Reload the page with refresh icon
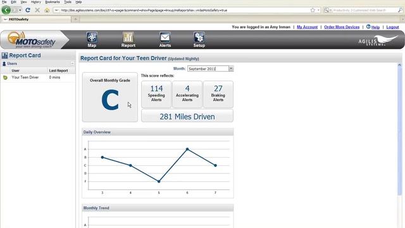Viewport: 405px width, 228px height. [28, 10]
